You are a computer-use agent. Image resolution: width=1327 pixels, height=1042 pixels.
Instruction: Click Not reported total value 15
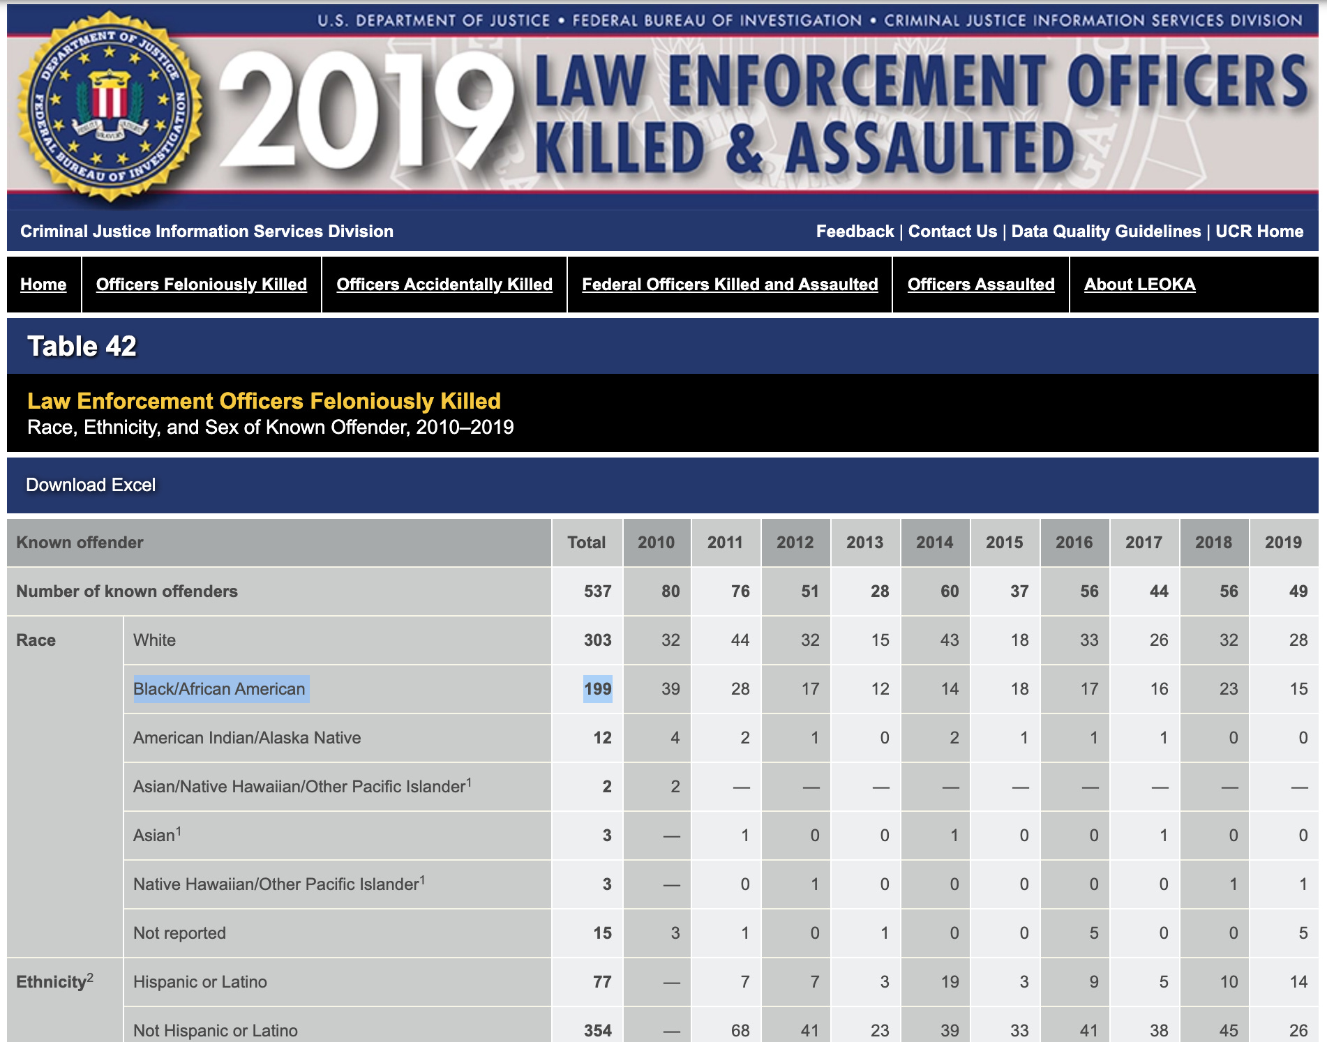coord(602,933)
